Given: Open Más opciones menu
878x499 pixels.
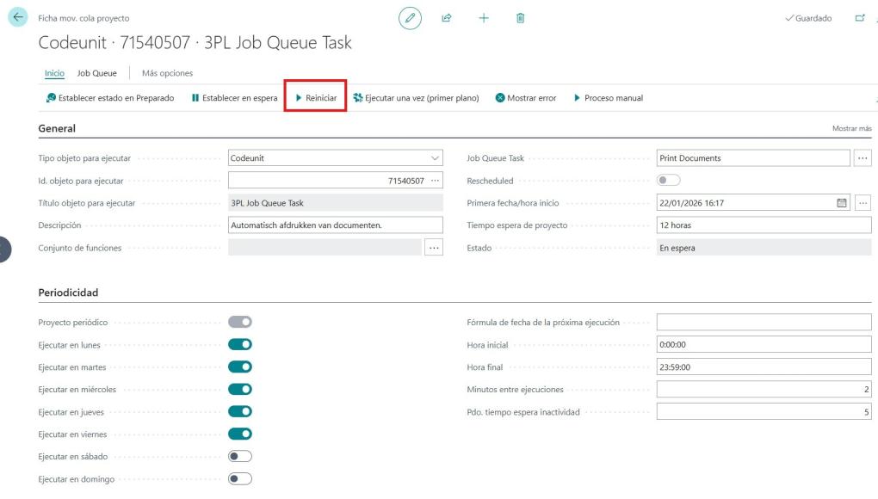Looking at the screenshot, I should pyautogui.click(x=167, y=73).
